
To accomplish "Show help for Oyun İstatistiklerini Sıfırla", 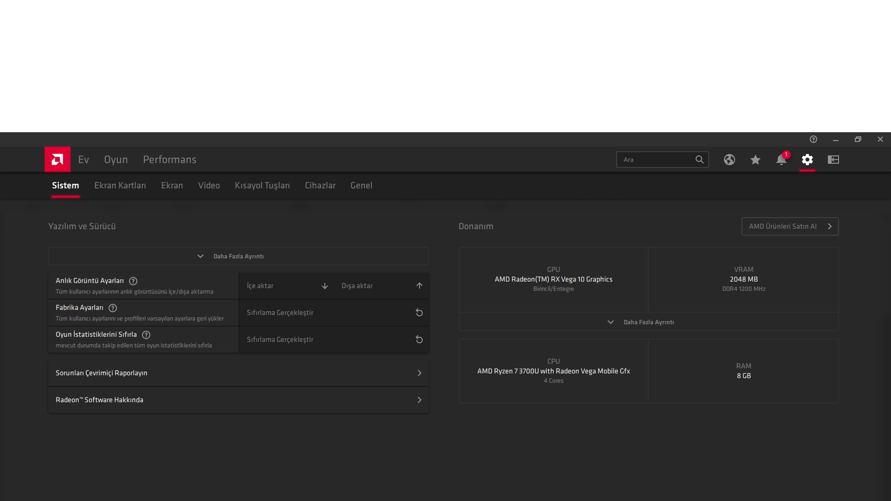I will (146, 335).
